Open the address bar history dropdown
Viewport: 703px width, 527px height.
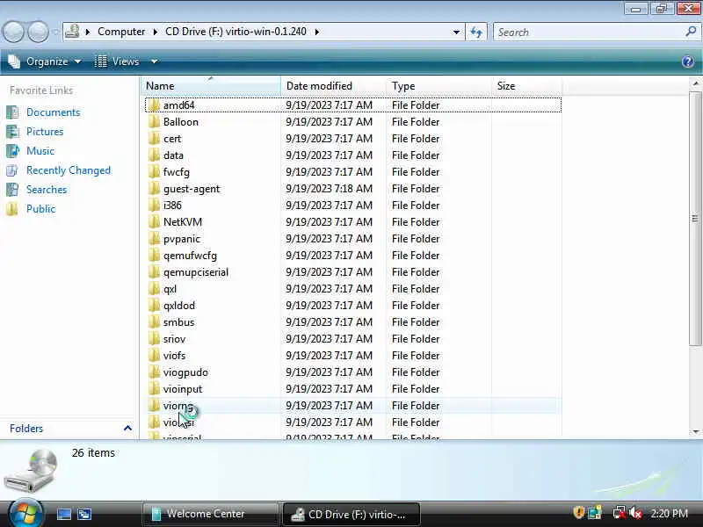tap(456, 32)
